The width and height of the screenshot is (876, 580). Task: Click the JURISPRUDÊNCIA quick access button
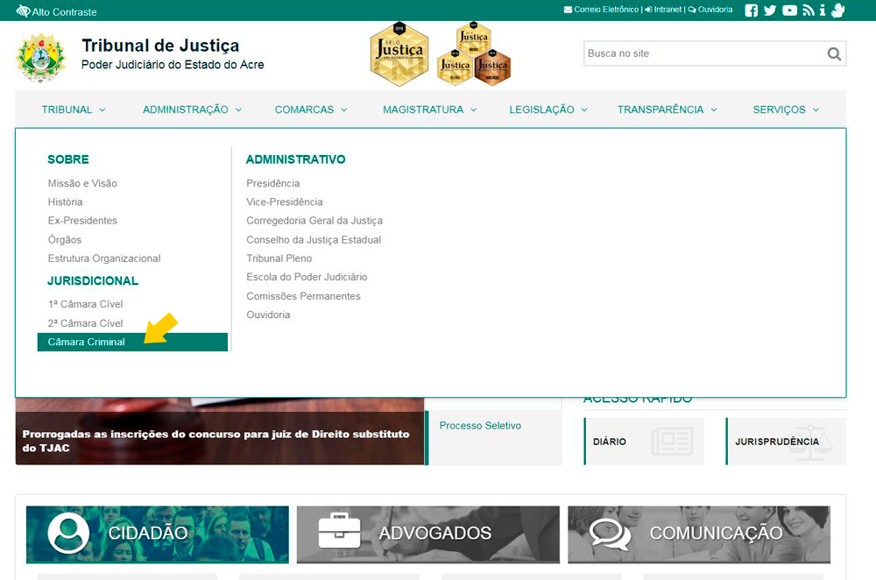point(778,442)
